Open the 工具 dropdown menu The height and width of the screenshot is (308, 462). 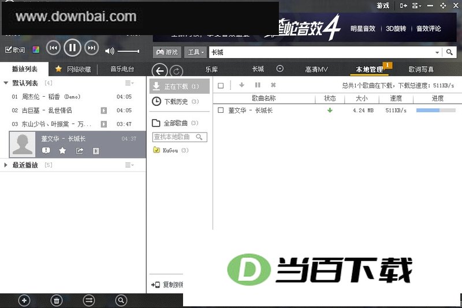195,52
